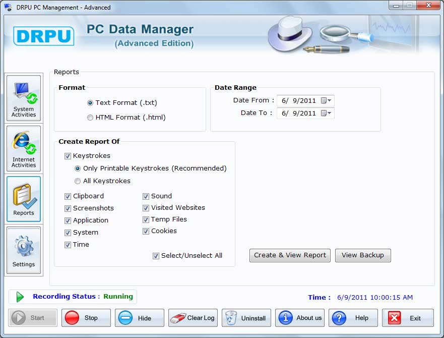Exit the application
This screenshot has height=338, width=444.
408,318
